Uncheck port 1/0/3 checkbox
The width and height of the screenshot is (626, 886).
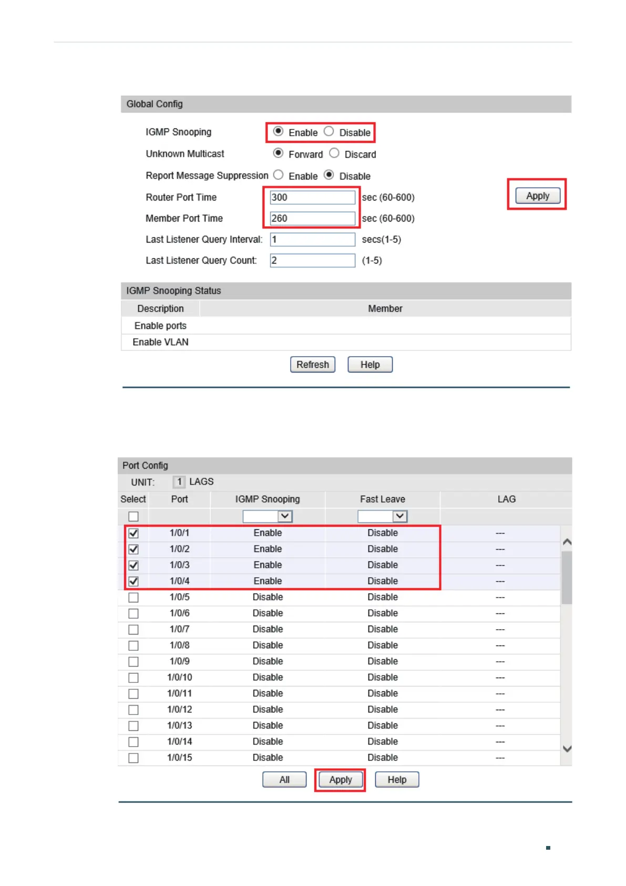click(134, 565)
